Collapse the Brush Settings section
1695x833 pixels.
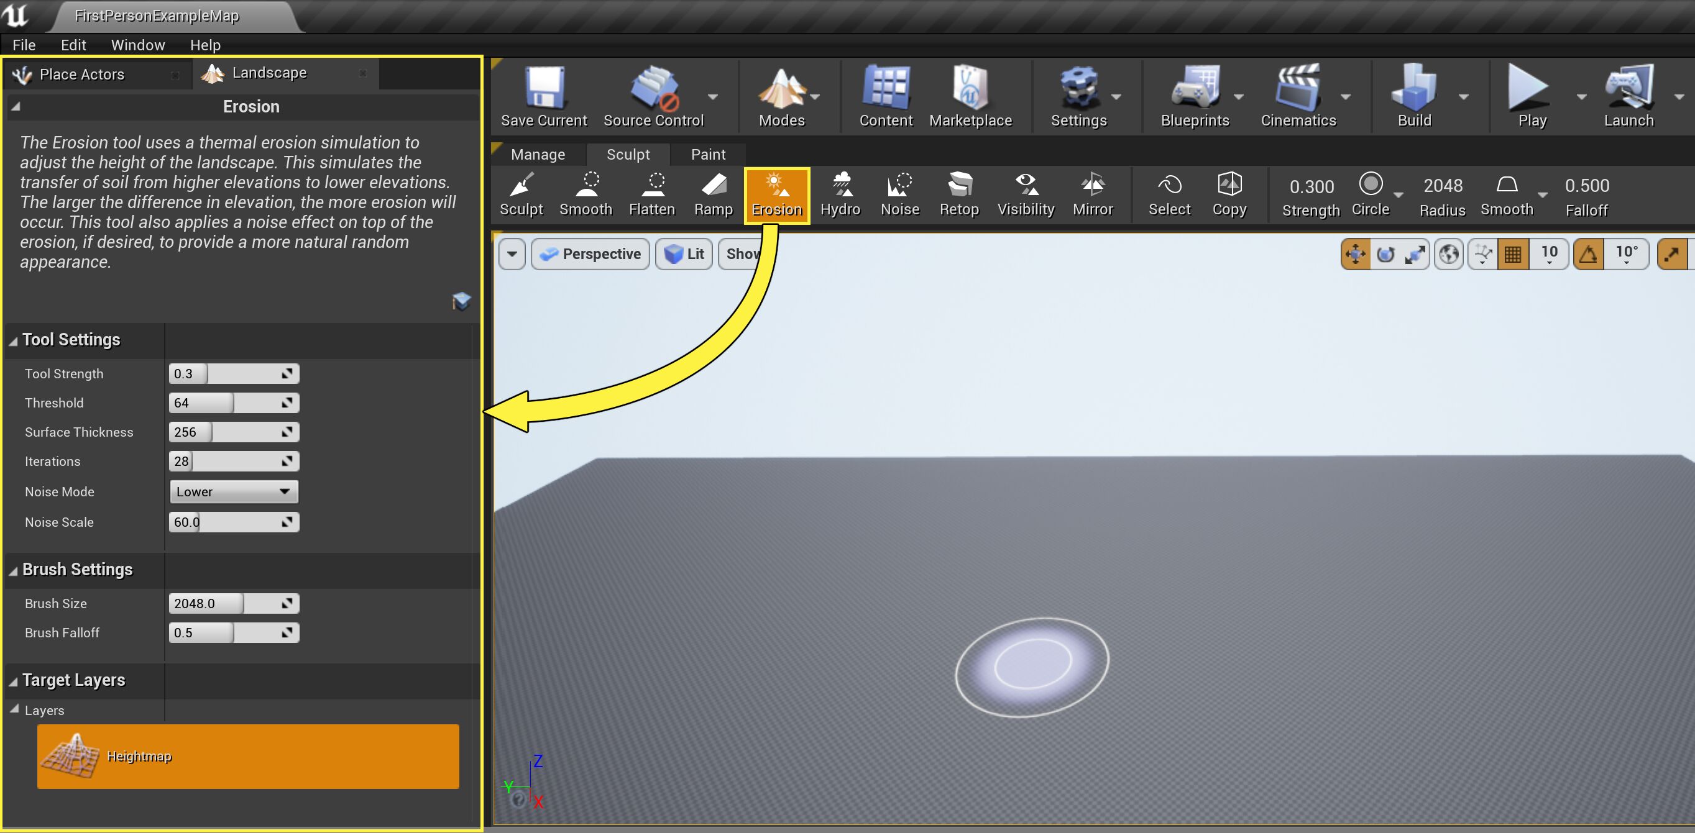tap(12, 570)
